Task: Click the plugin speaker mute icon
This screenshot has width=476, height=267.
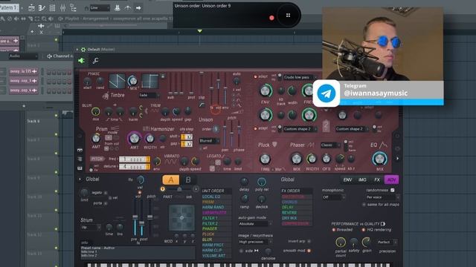Action: coord(81,61)
